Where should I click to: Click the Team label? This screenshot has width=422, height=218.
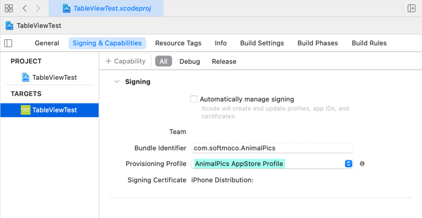point(178,132)
